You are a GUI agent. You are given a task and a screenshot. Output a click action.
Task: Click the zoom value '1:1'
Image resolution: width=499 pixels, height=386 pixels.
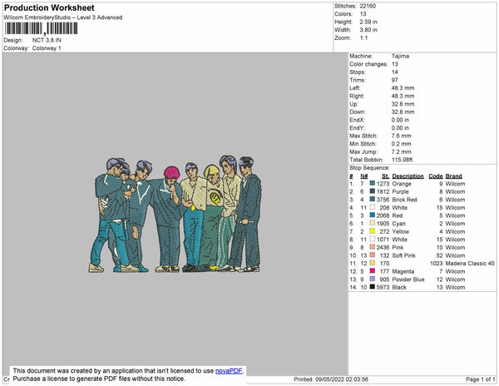[363, 38]
